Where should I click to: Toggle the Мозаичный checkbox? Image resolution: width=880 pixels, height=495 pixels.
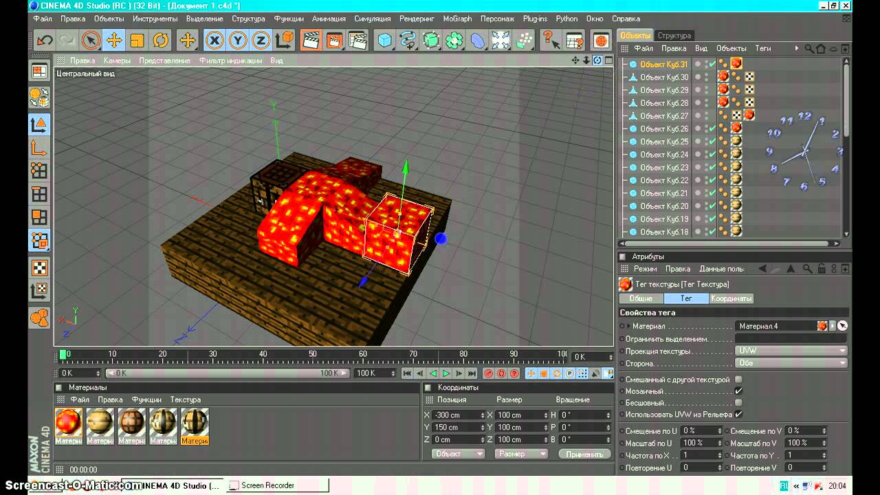click(x=738, y=391)
